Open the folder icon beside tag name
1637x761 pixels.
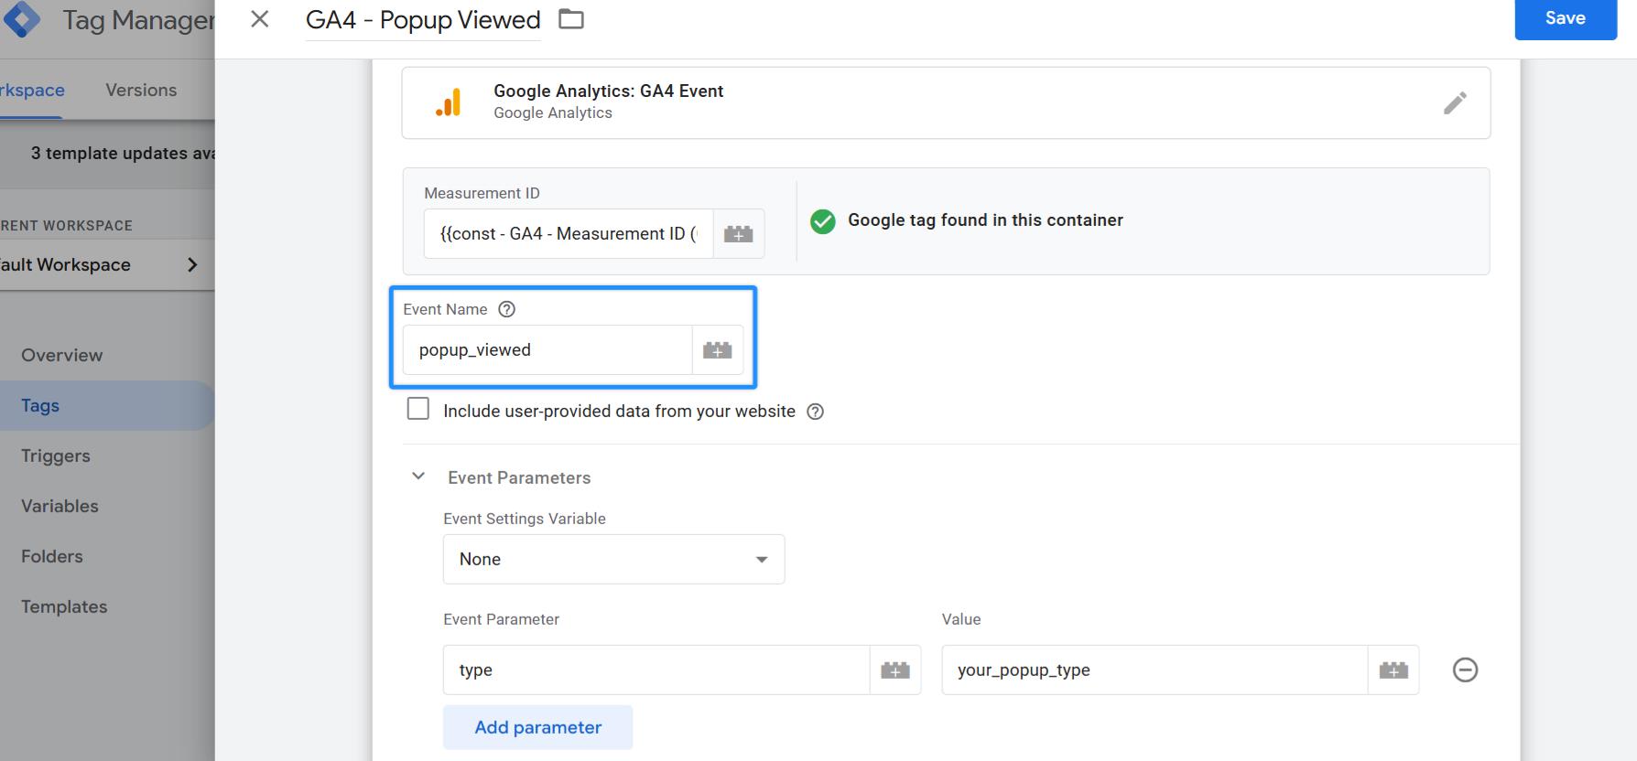tap(571, 19)
